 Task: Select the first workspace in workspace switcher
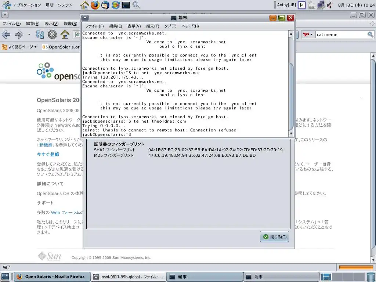pyautogui.click(x=326, y=277)
